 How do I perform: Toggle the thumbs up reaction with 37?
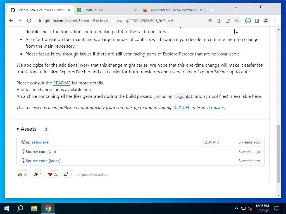[23, 174]
